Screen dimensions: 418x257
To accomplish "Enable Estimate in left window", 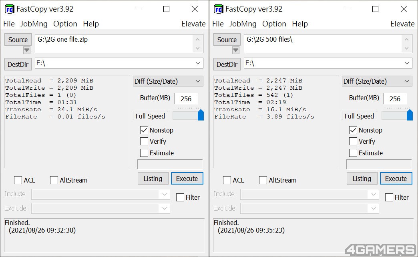I will click(x=144, y=153).
